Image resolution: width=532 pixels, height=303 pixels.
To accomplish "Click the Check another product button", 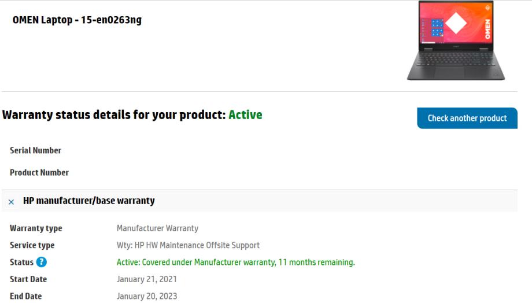I will (467, 118).
